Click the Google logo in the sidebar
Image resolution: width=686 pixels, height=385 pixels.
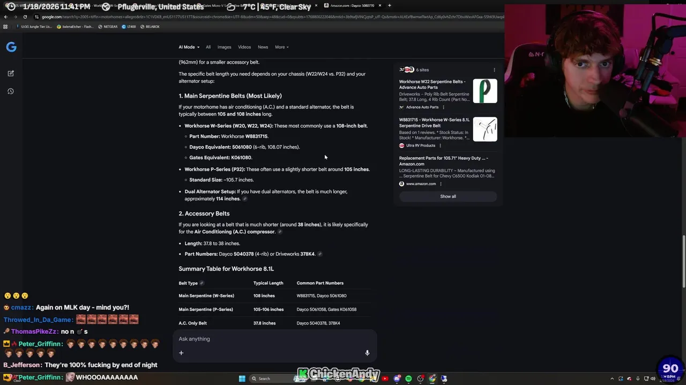click(11, 47)
